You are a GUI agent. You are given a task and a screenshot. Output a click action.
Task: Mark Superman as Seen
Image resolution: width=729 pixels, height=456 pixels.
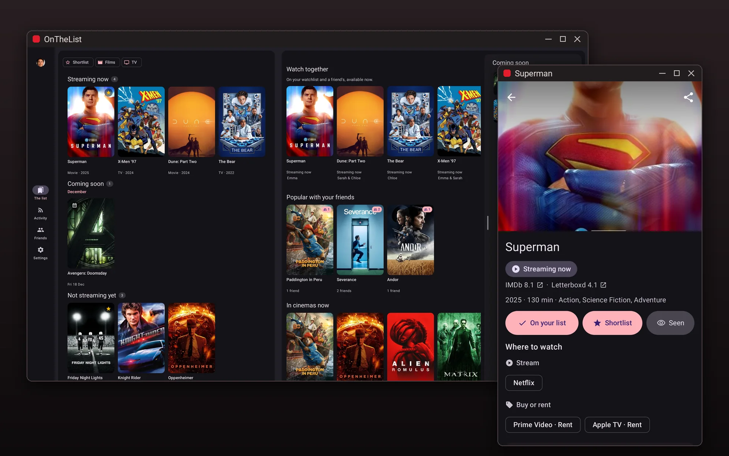click(x=671, y=323)
